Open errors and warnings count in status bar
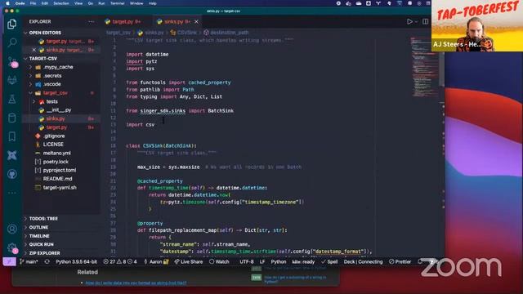The width and height of the screenshot is (523, 294). [x=120, y=261]
